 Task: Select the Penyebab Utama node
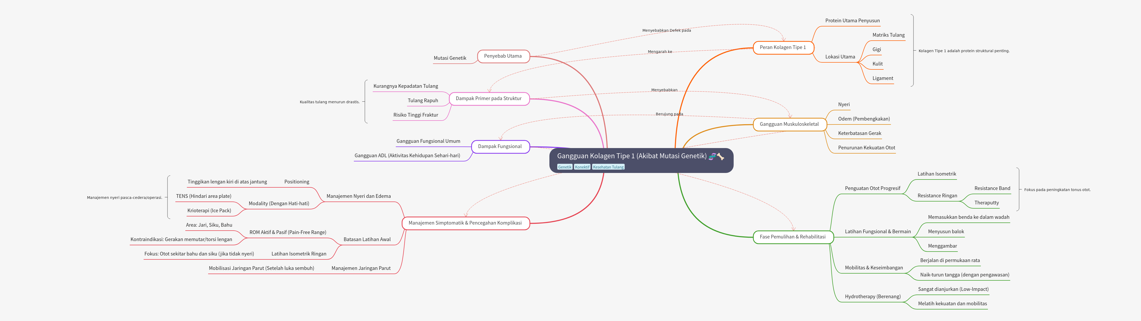coord(503,56)
